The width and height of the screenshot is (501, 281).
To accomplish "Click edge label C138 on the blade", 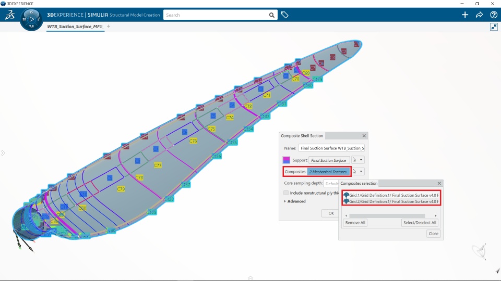I will pyautogui.click(x=169, y=199).
